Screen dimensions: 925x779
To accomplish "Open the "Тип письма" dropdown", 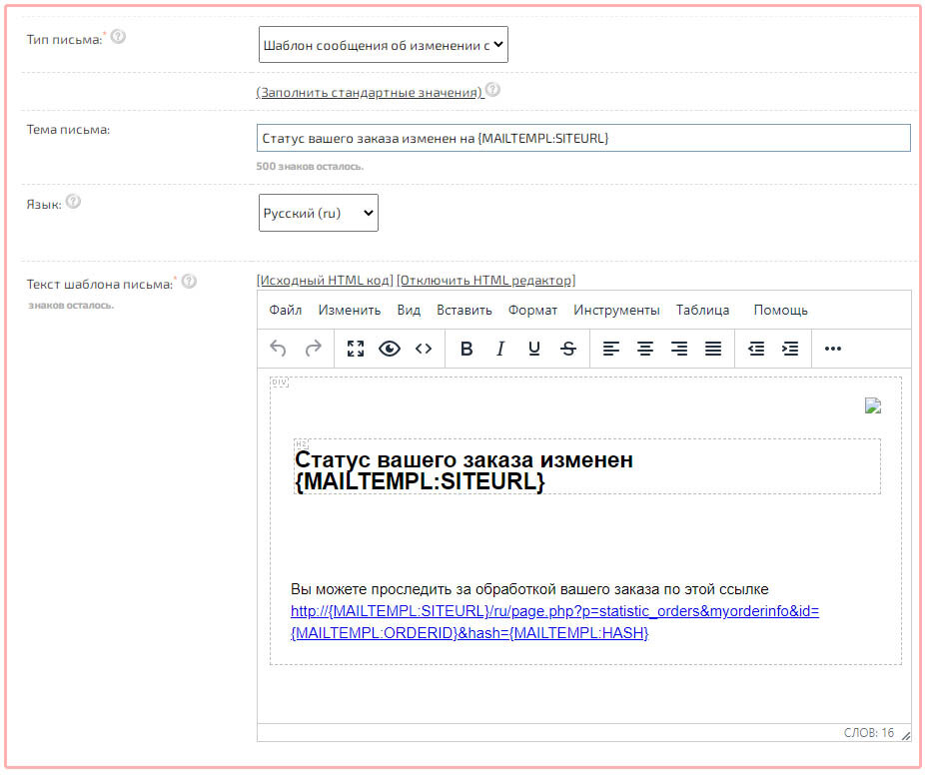I will [x=383, y=45].
